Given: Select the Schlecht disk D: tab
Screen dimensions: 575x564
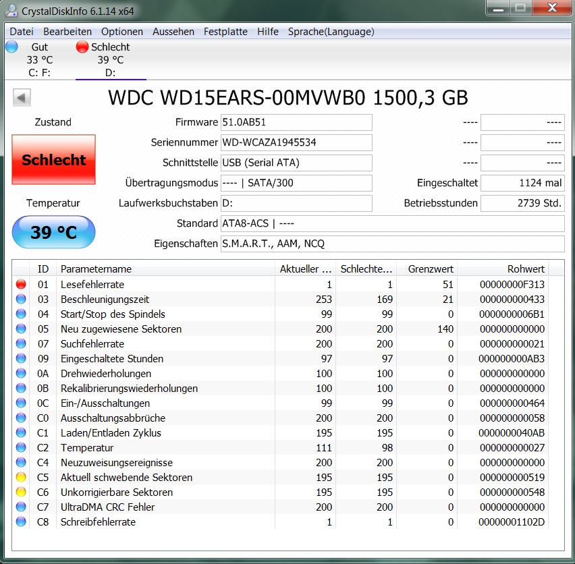Looking at the screenshot, I should 111,60.
